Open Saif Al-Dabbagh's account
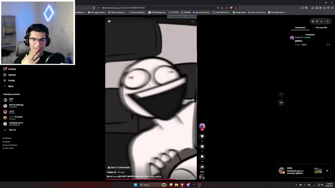Image resolution: width=335 pixels, height=188 pixels. click(x=13, y=106)
